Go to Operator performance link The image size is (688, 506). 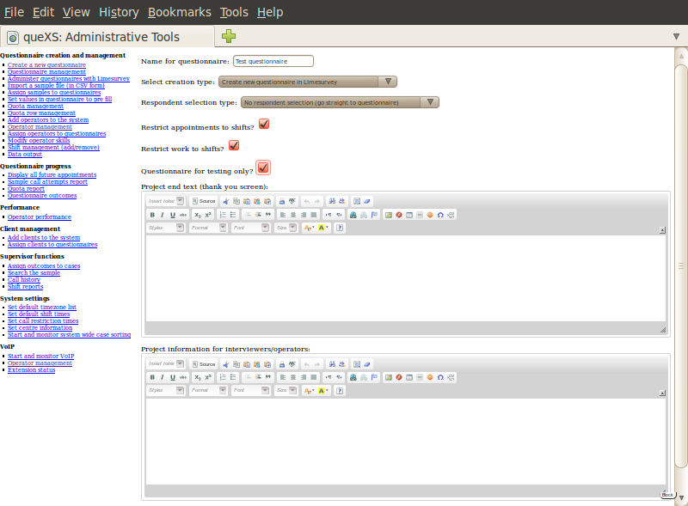click(40, 217)
